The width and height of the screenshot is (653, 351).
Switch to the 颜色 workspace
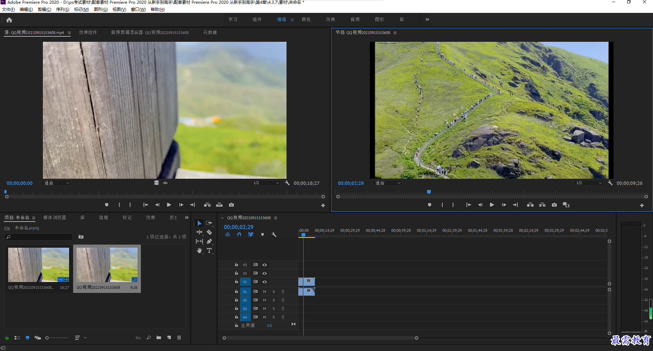(306, 19)
